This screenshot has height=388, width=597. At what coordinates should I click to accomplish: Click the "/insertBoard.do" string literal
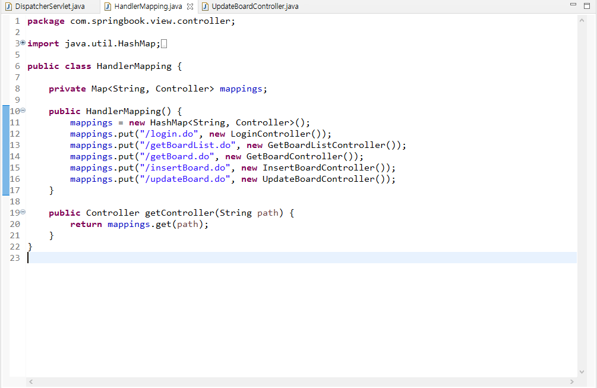(x=185, y=168)
